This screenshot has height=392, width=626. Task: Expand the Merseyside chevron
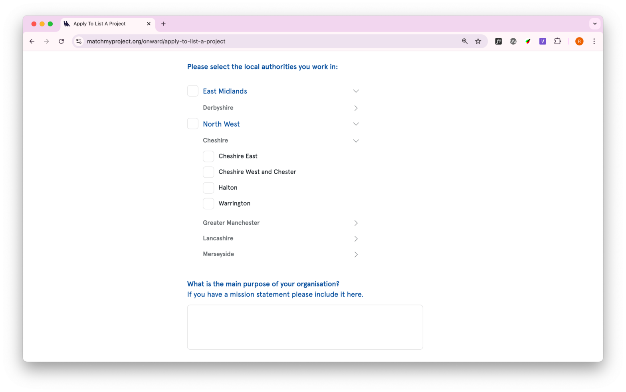[356, 254]
